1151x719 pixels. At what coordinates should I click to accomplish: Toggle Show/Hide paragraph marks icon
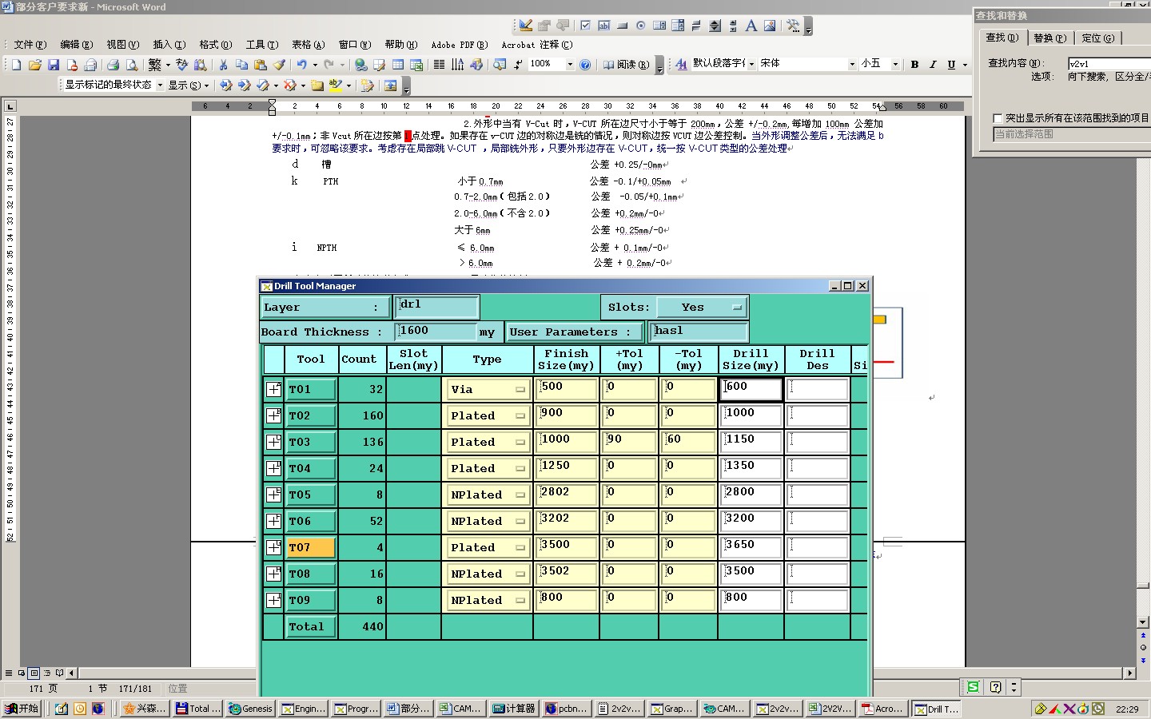tap(518, 65)
